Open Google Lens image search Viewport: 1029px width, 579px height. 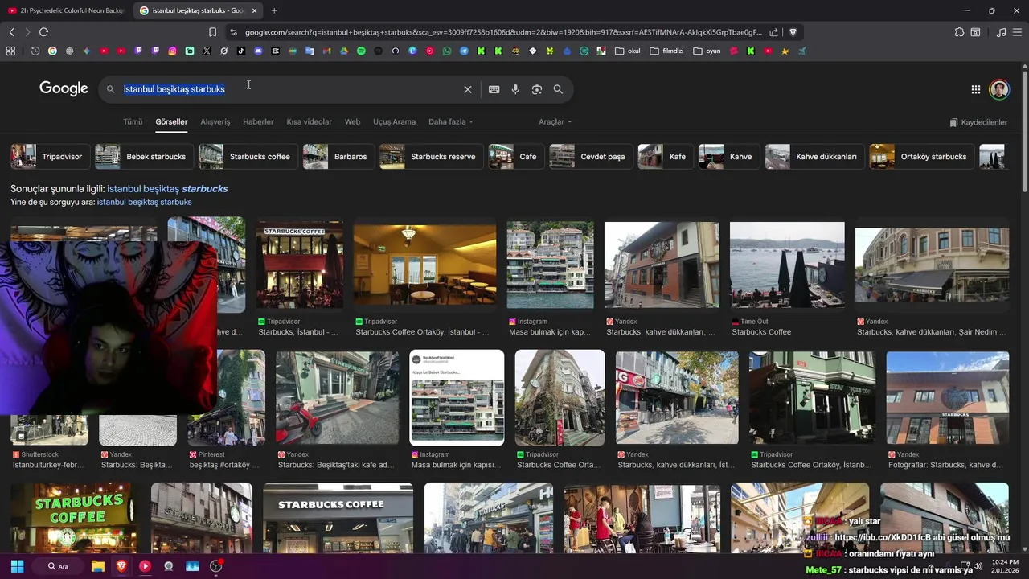(x=537, y=89)
